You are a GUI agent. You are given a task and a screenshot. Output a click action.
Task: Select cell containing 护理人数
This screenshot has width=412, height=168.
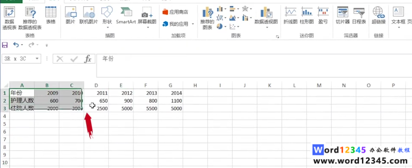click(22, 101)
